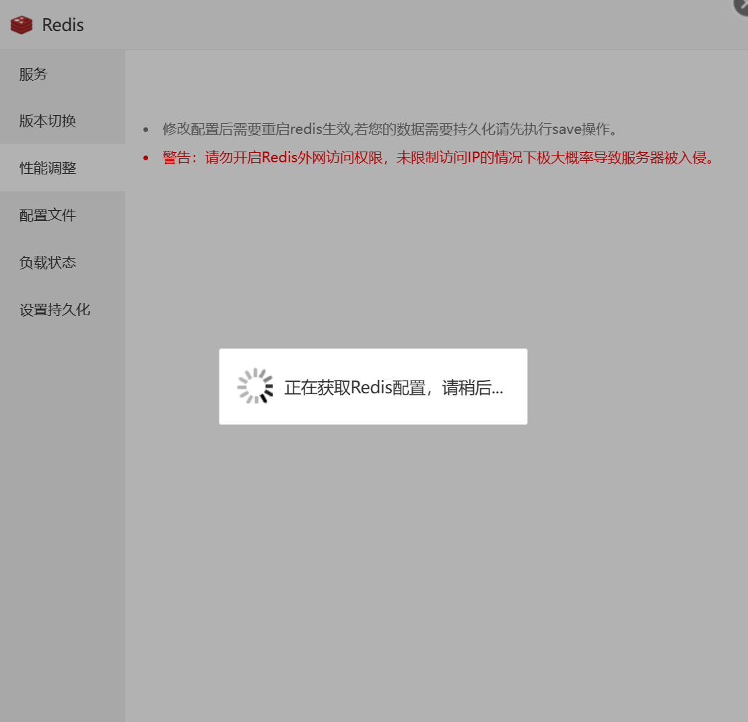Image resolution: width=748 pixels, height=722 pixels.
Task: Click the Redis logo icon
Action: [22, 25]
